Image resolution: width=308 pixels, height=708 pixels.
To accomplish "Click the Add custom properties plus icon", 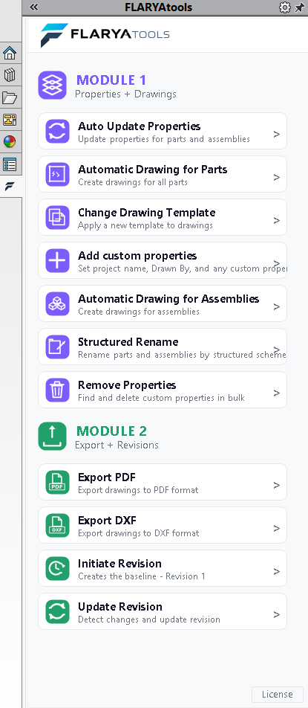I will click(58, 260).
